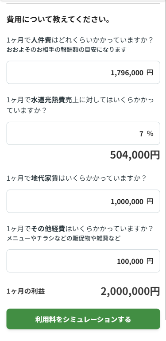Click the horizontal divider above the heading

(83, 3)
